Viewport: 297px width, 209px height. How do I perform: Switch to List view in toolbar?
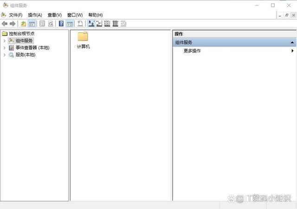click(107, 24)
